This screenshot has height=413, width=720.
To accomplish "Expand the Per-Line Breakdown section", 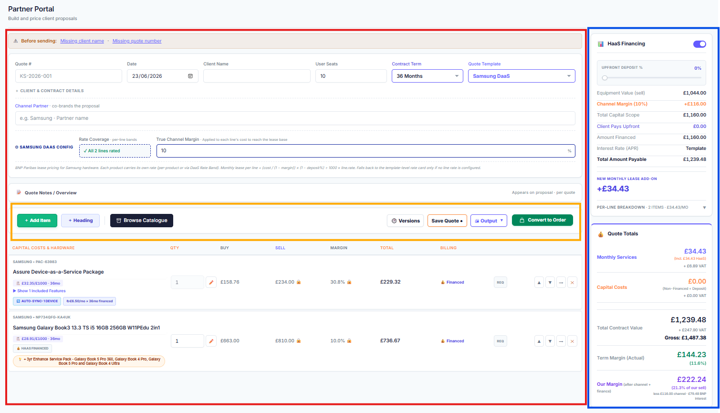I will [x=651, y=207].
